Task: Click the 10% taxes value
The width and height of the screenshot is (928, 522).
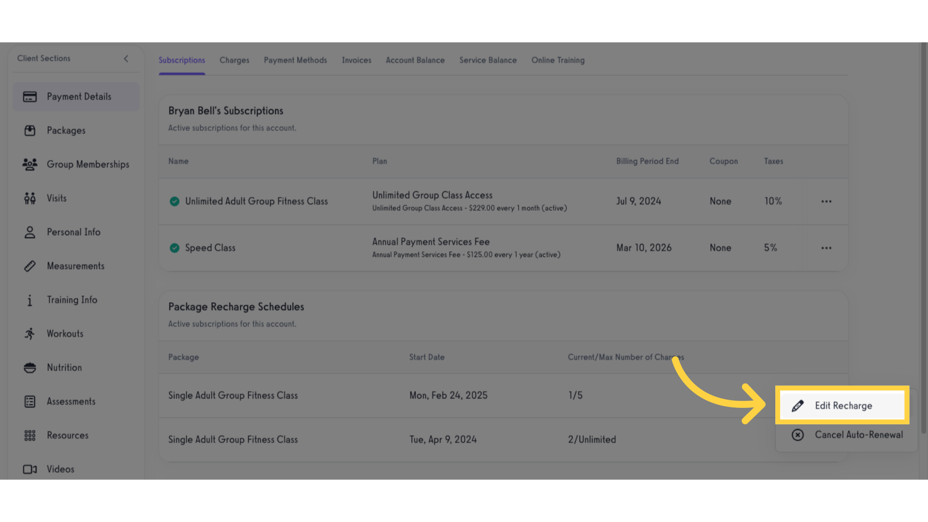Action: pos(773,201)
